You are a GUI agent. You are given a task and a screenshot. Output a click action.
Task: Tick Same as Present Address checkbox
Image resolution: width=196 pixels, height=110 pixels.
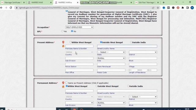pyautogui.click(x=66, y=83)
